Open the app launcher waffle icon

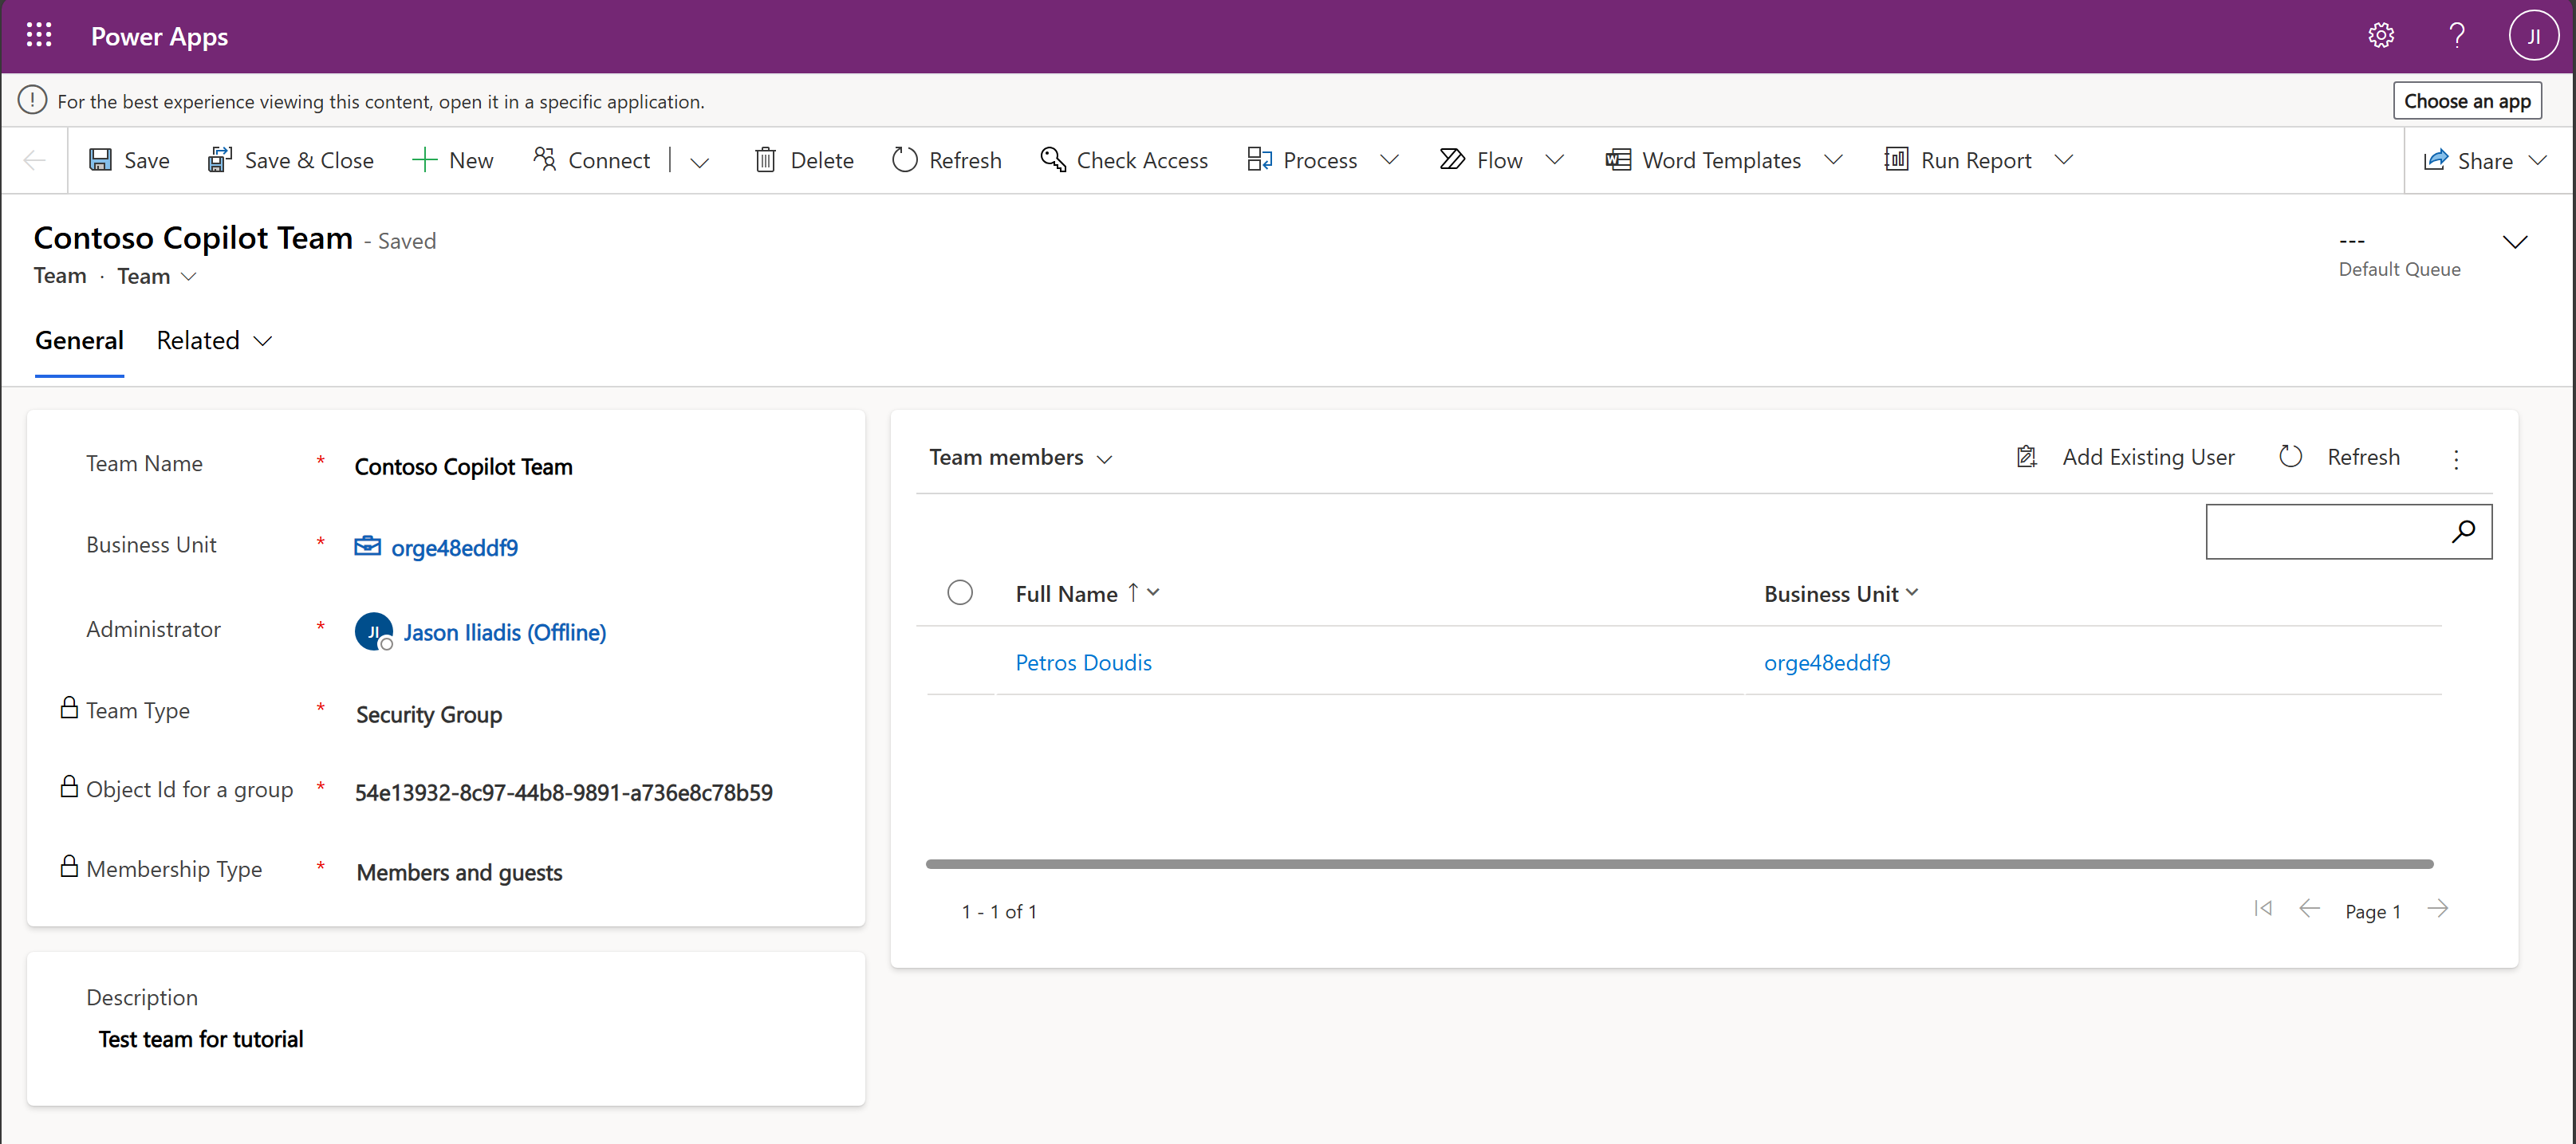click(39, 36)
